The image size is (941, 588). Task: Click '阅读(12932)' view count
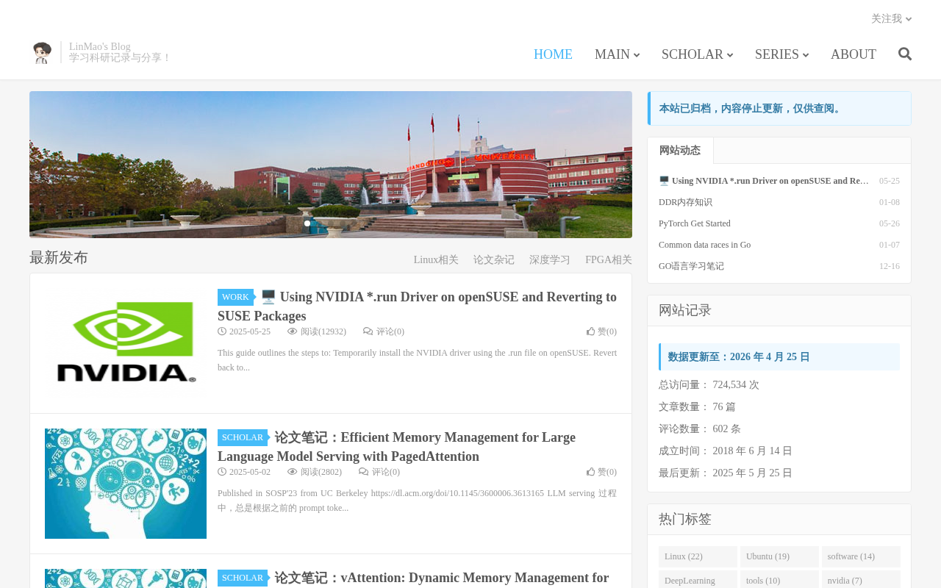pyautogui.click(x=323, y=331)
